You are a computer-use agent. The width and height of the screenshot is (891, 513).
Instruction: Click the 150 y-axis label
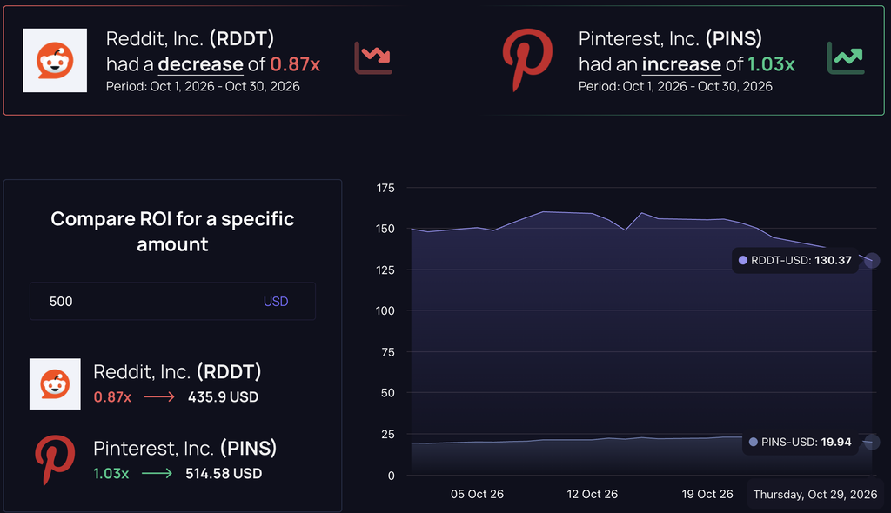[x=385, y=229]
